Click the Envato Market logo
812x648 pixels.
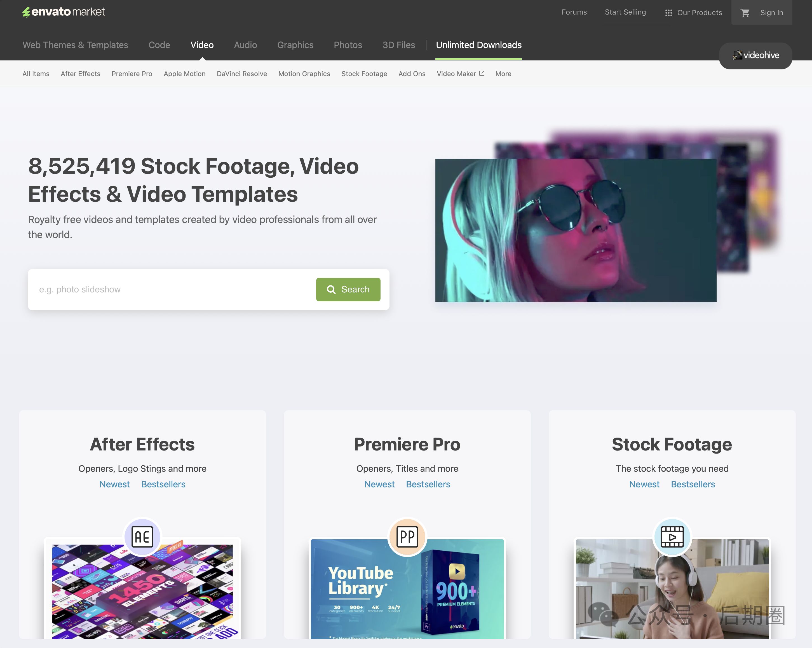coord(64,12)
